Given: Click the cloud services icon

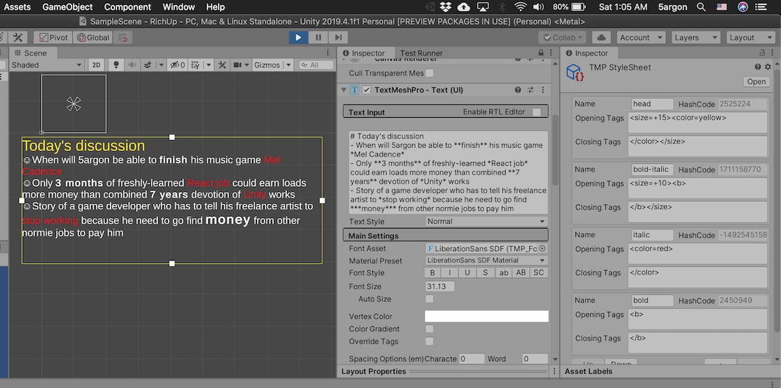Looking at the screenshot, I should (x=601, y=38).
